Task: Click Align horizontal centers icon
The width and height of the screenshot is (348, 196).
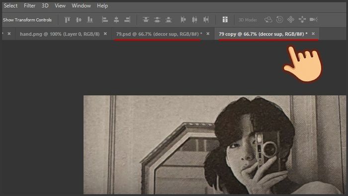Action: click(x=116, y=20)
